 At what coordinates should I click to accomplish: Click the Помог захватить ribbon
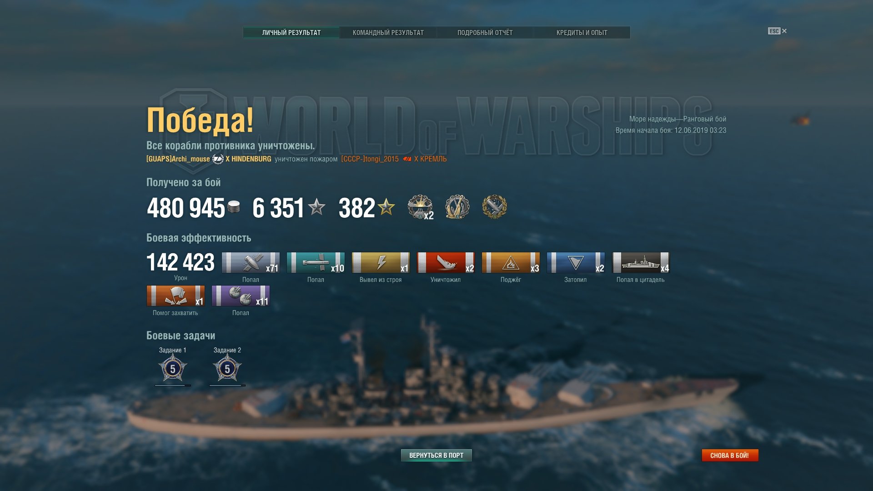pos(176,296)
